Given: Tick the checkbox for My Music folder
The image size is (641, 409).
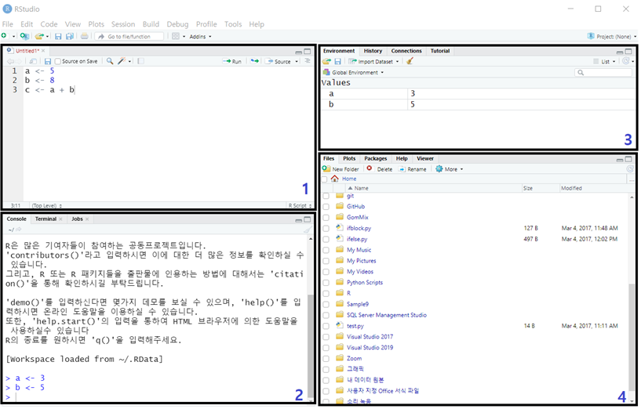Looking at the screenshot, I should click(326, 250).
